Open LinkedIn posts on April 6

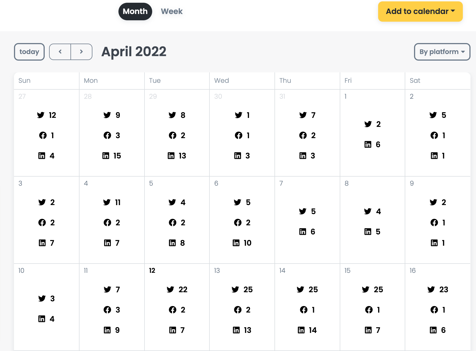coord(242,243)
